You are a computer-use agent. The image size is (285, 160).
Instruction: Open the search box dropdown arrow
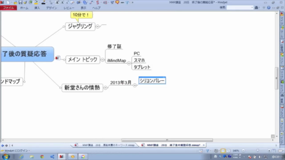tap(252, 8)
